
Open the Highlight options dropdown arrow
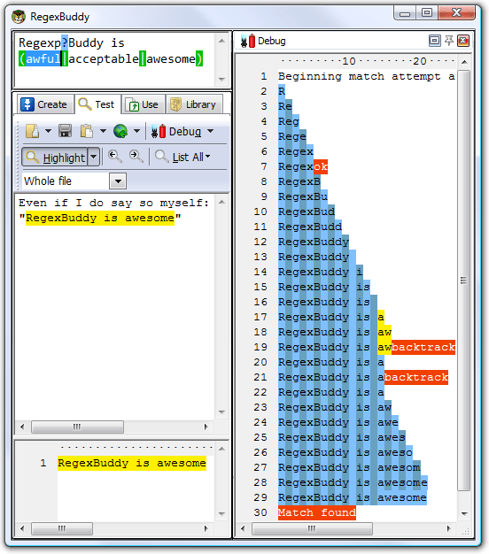(94, 157)
